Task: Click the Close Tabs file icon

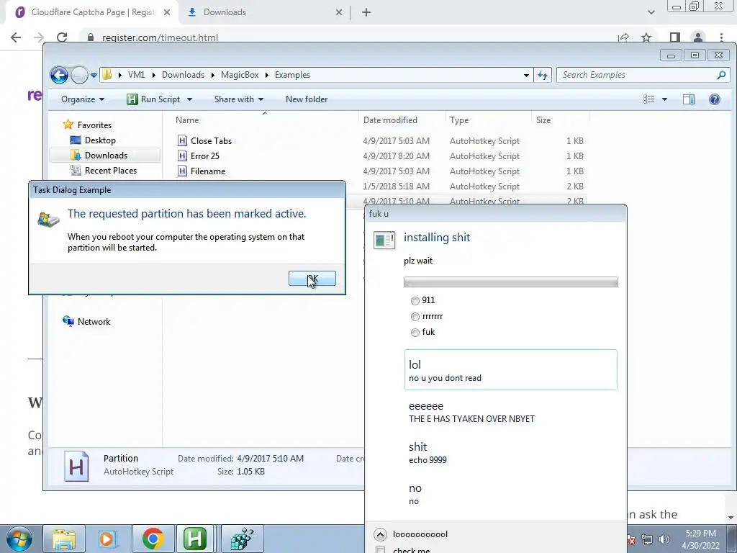Action: 182,140
